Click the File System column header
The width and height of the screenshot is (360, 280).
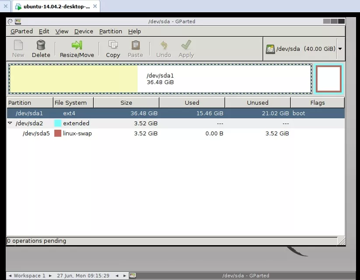[x=73, y=103]
